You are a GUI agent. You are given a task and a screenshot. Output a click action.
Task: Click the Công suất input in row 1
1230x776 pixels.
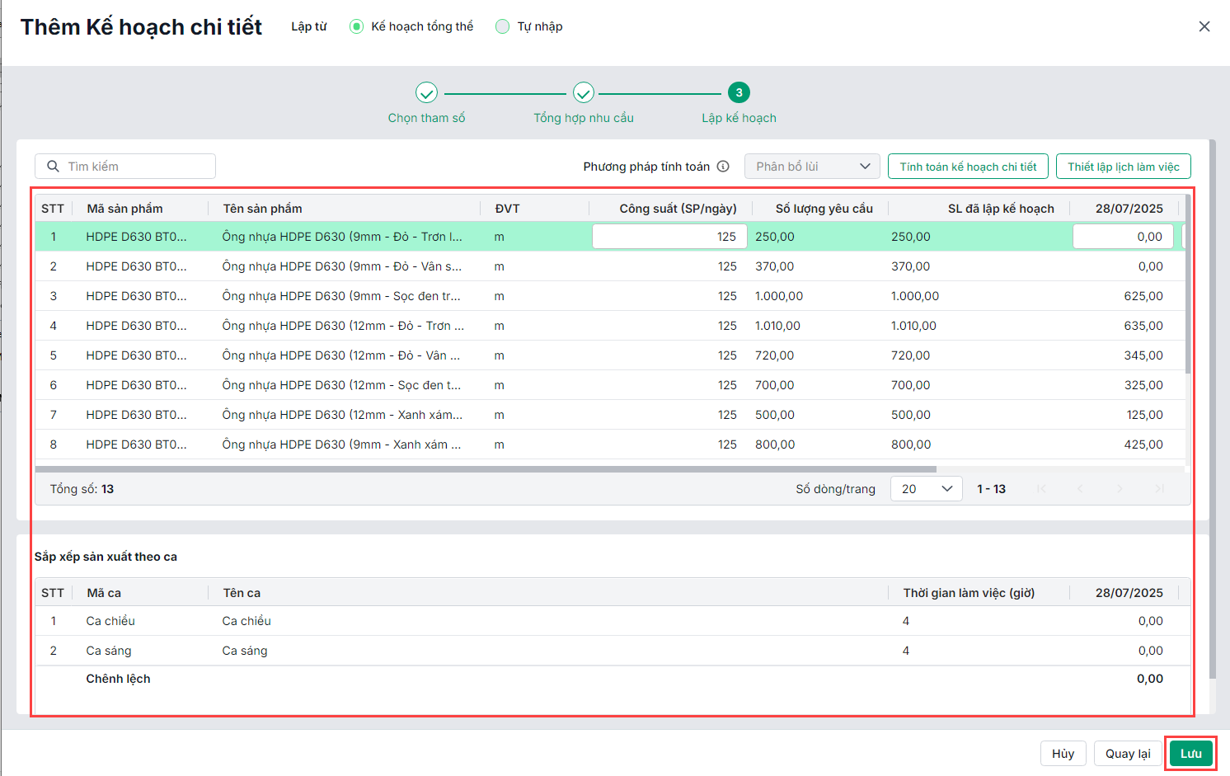[669, 237]
